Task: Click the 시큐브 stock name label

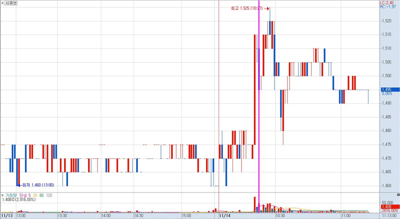Action: point(11,3)
